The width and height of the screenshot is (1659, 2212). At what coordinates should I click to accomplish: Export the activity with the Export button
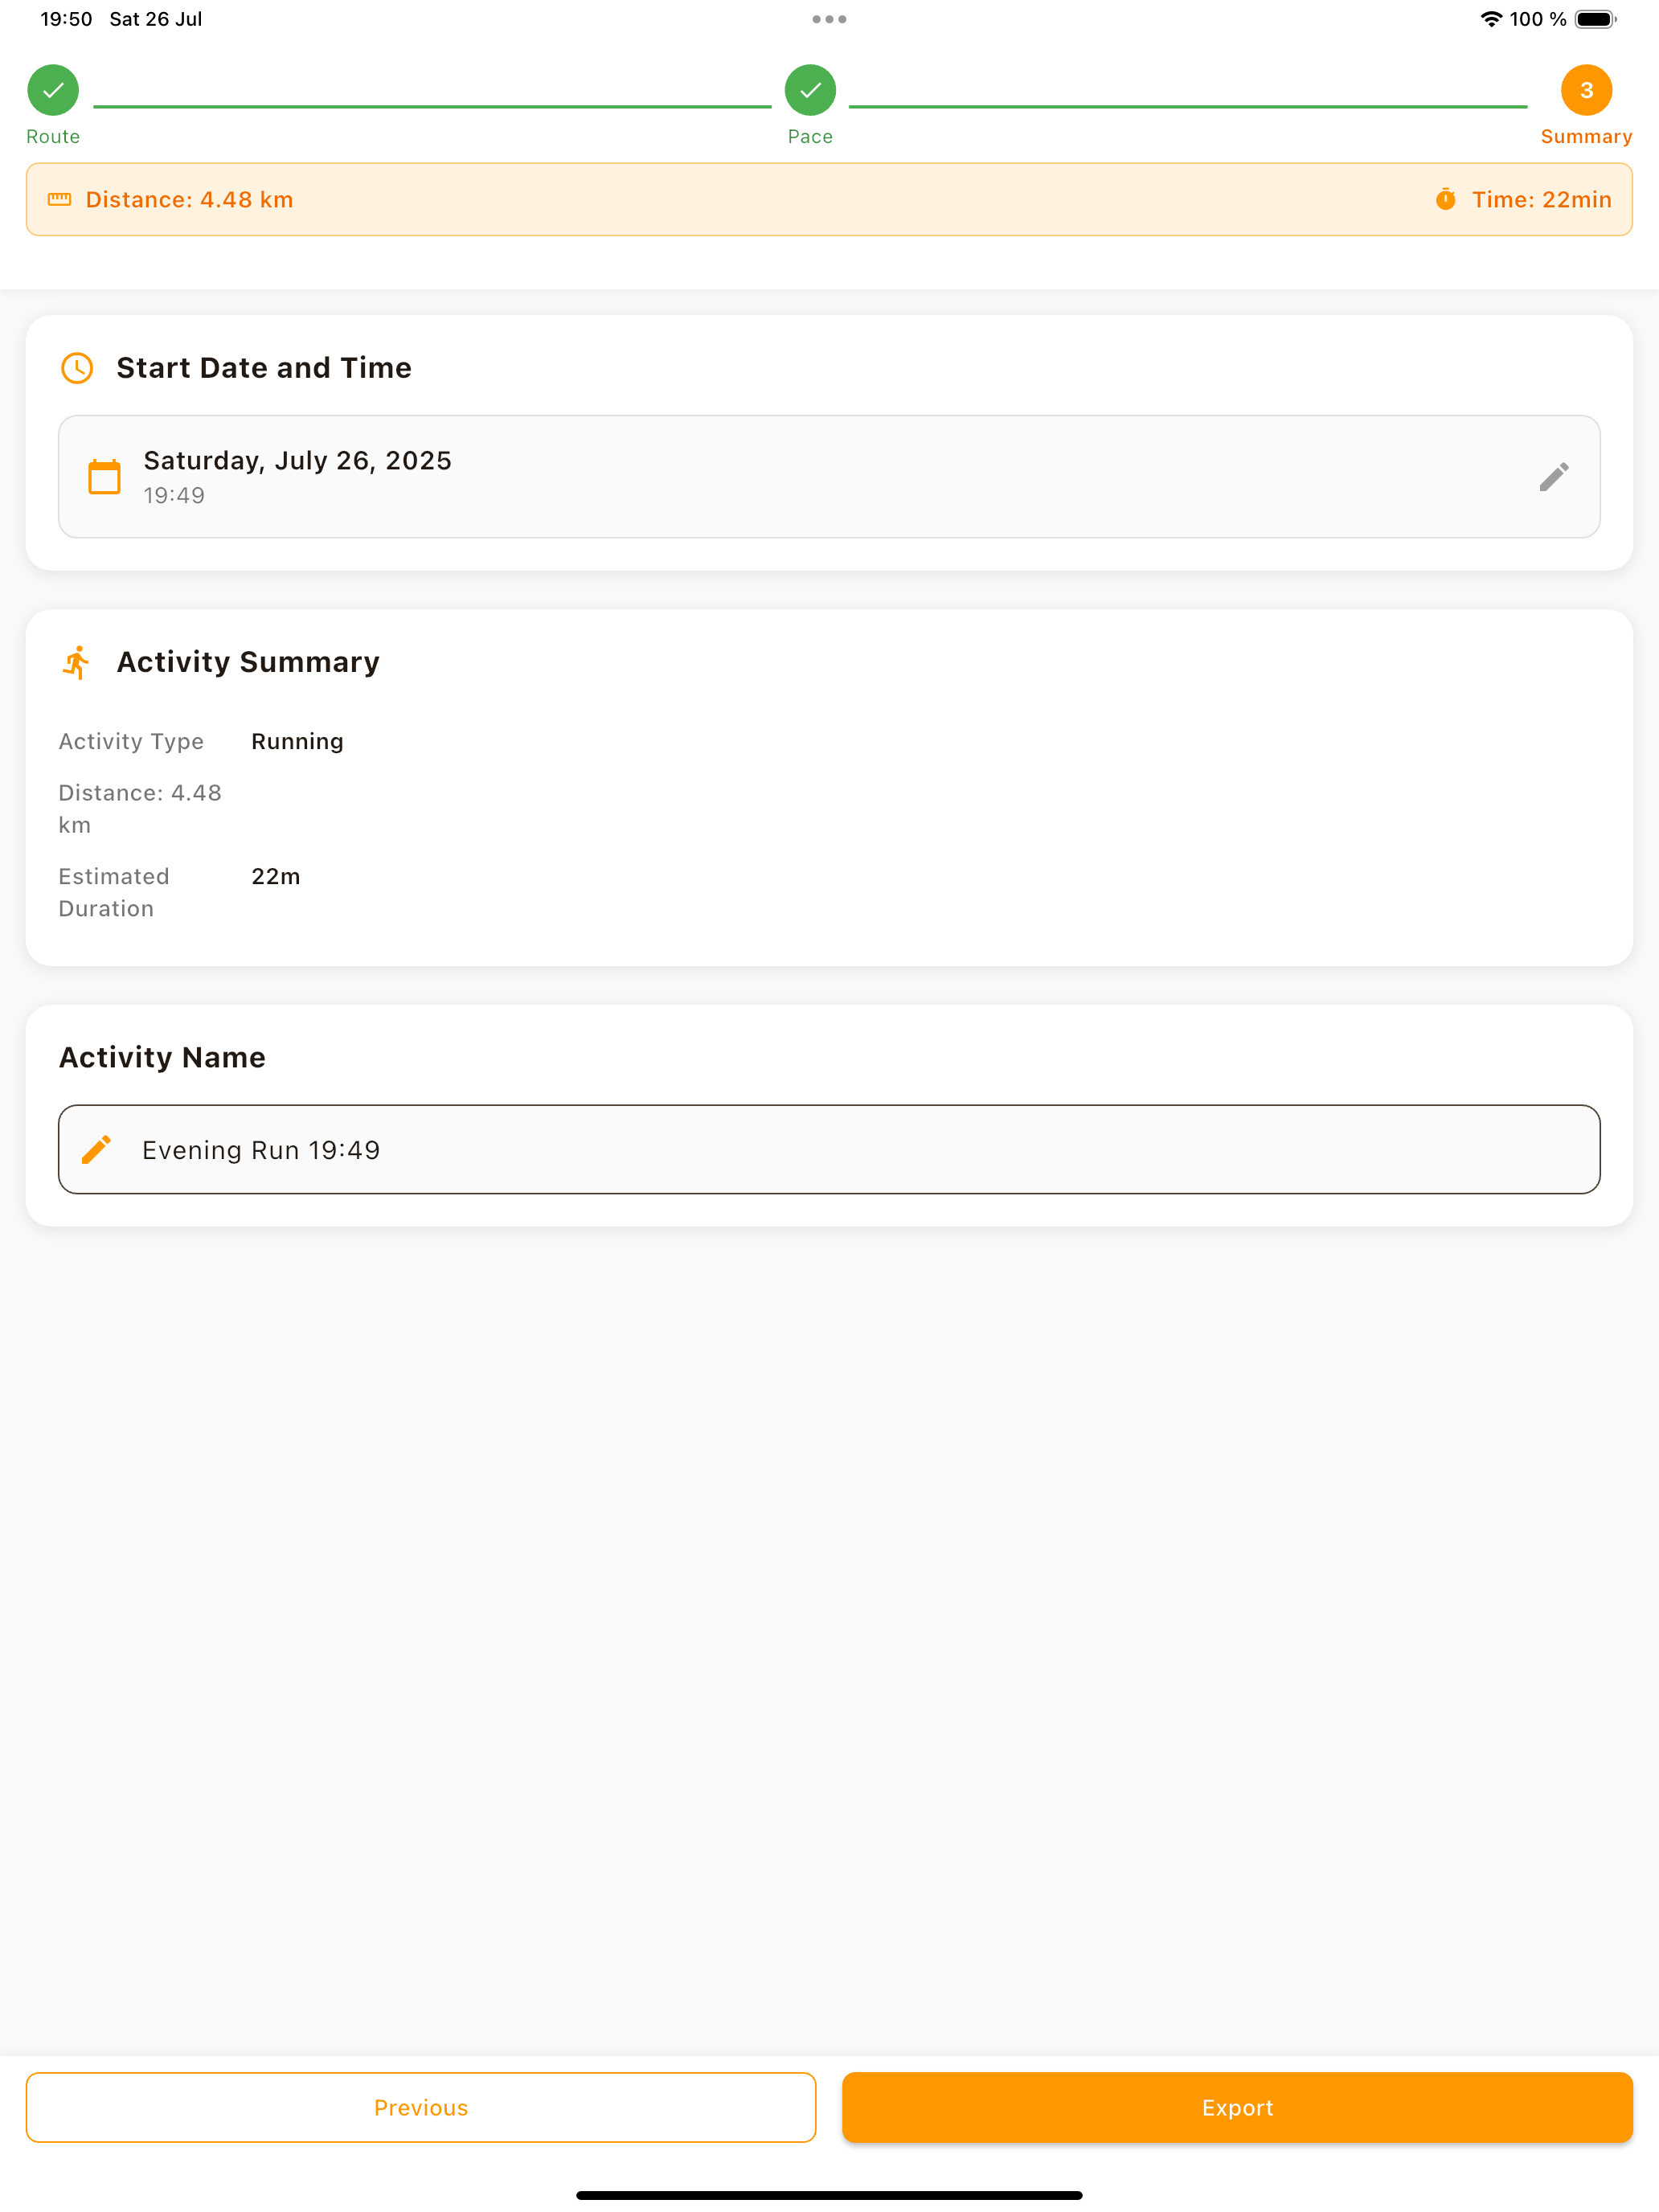[1237, 2107]
